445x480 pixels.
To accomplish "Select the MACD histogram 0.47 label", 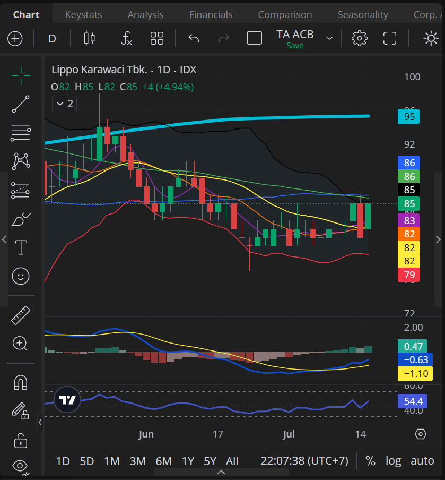I will [x=413, y=346].
